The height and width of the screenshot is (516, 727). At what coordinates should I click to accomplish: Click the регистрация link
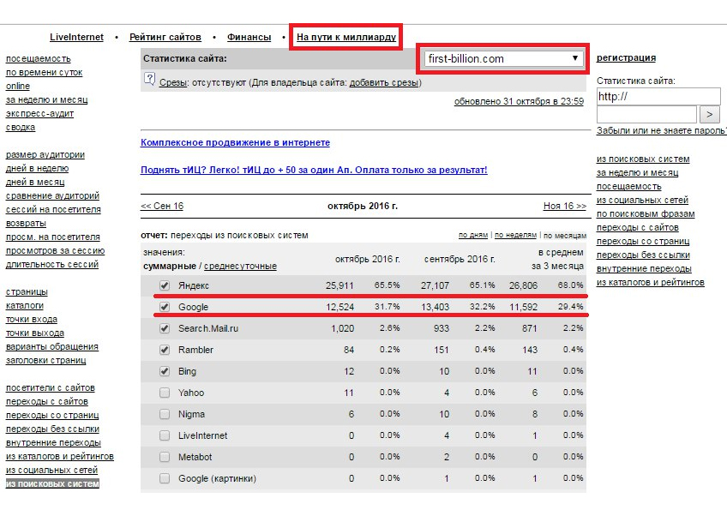click(626, 57)
